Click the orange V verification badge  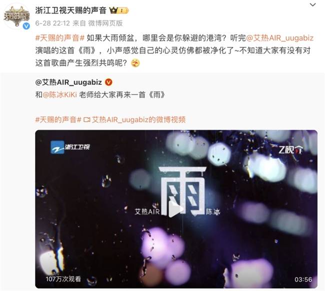108,82
